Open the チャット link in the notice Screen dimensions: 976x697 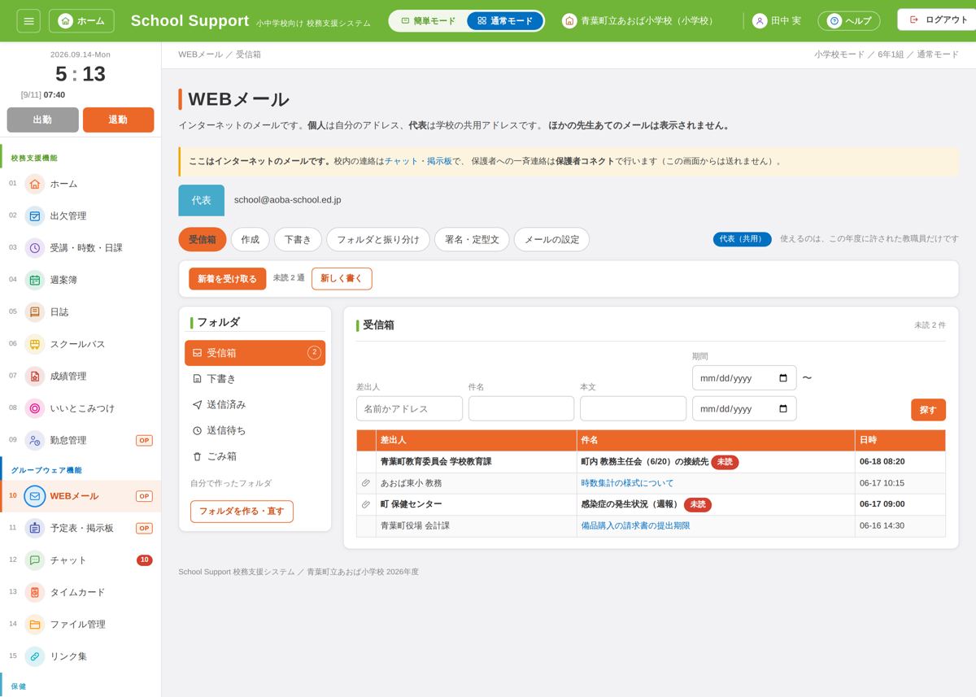point(402,161)
